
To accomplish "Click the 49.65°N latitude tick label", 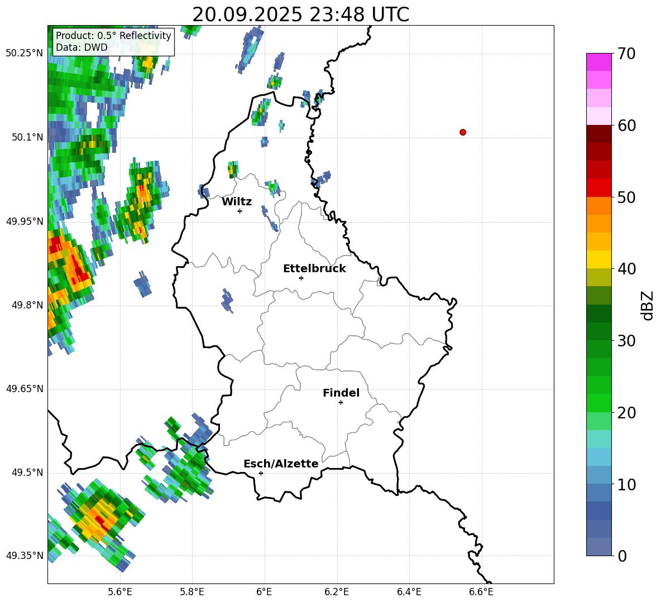I will [25, 389].
